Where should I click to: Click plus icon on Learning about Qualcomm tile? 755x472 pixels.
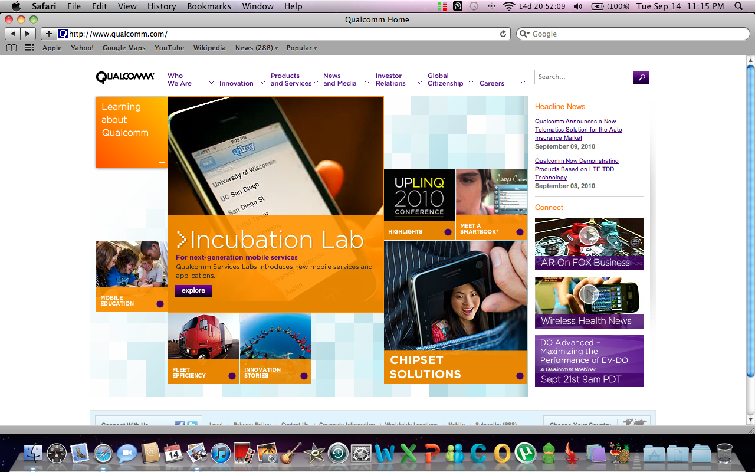tap(162, 162)
